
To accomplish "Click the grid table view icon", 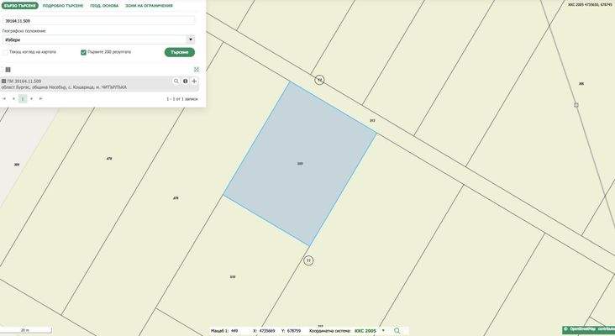I will click(8, 70).
